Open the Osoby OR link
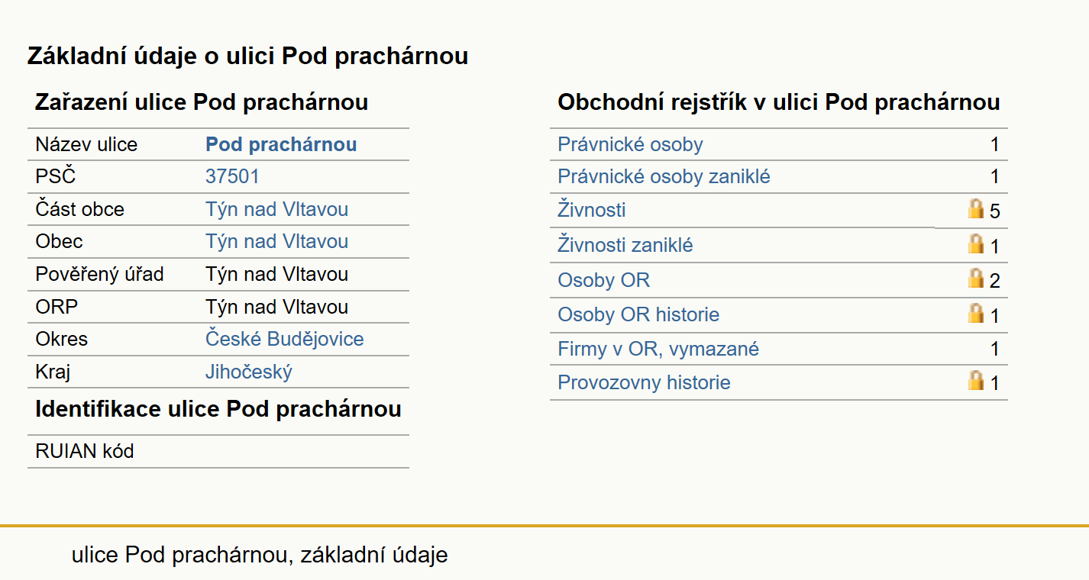Screen dimensions: 1089x580 (x=603, y=280)
